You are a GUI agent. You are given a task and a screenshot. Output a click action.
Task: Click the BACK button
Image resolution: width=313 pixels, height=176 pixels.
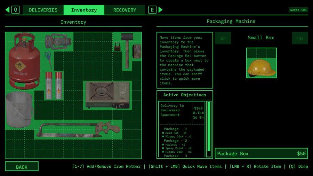coord(22,167)
